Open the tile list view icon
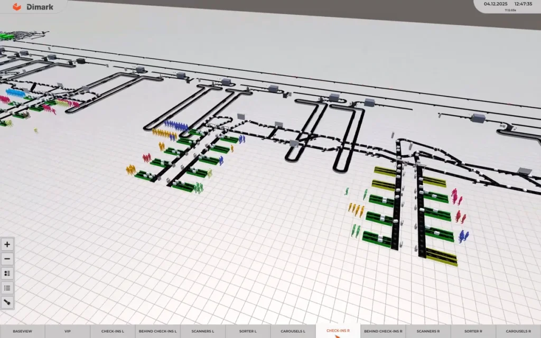 pos(7,274)
